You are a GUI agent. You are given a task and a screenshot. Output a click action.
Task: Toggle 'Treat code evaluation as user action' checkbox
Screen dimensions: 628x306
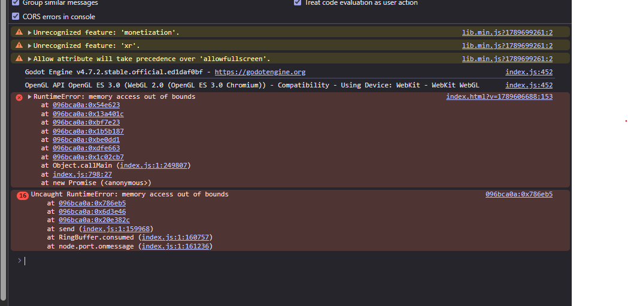[298, 2]
